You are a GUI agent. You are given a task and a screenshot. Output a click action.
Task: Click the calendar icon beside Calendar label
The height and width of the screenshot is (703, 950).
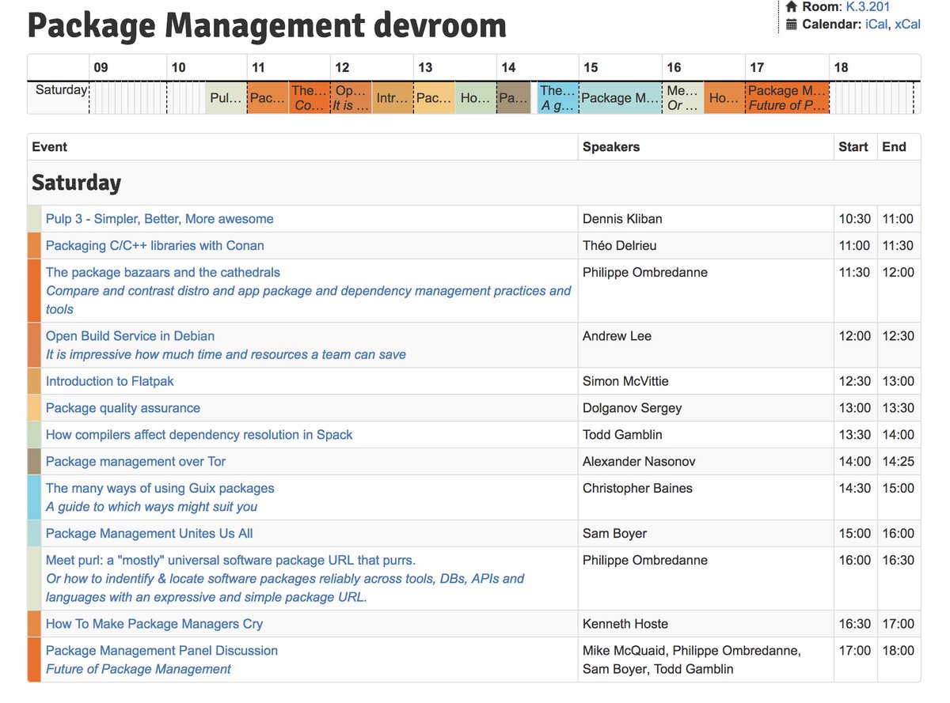click(x=791, y=25)
